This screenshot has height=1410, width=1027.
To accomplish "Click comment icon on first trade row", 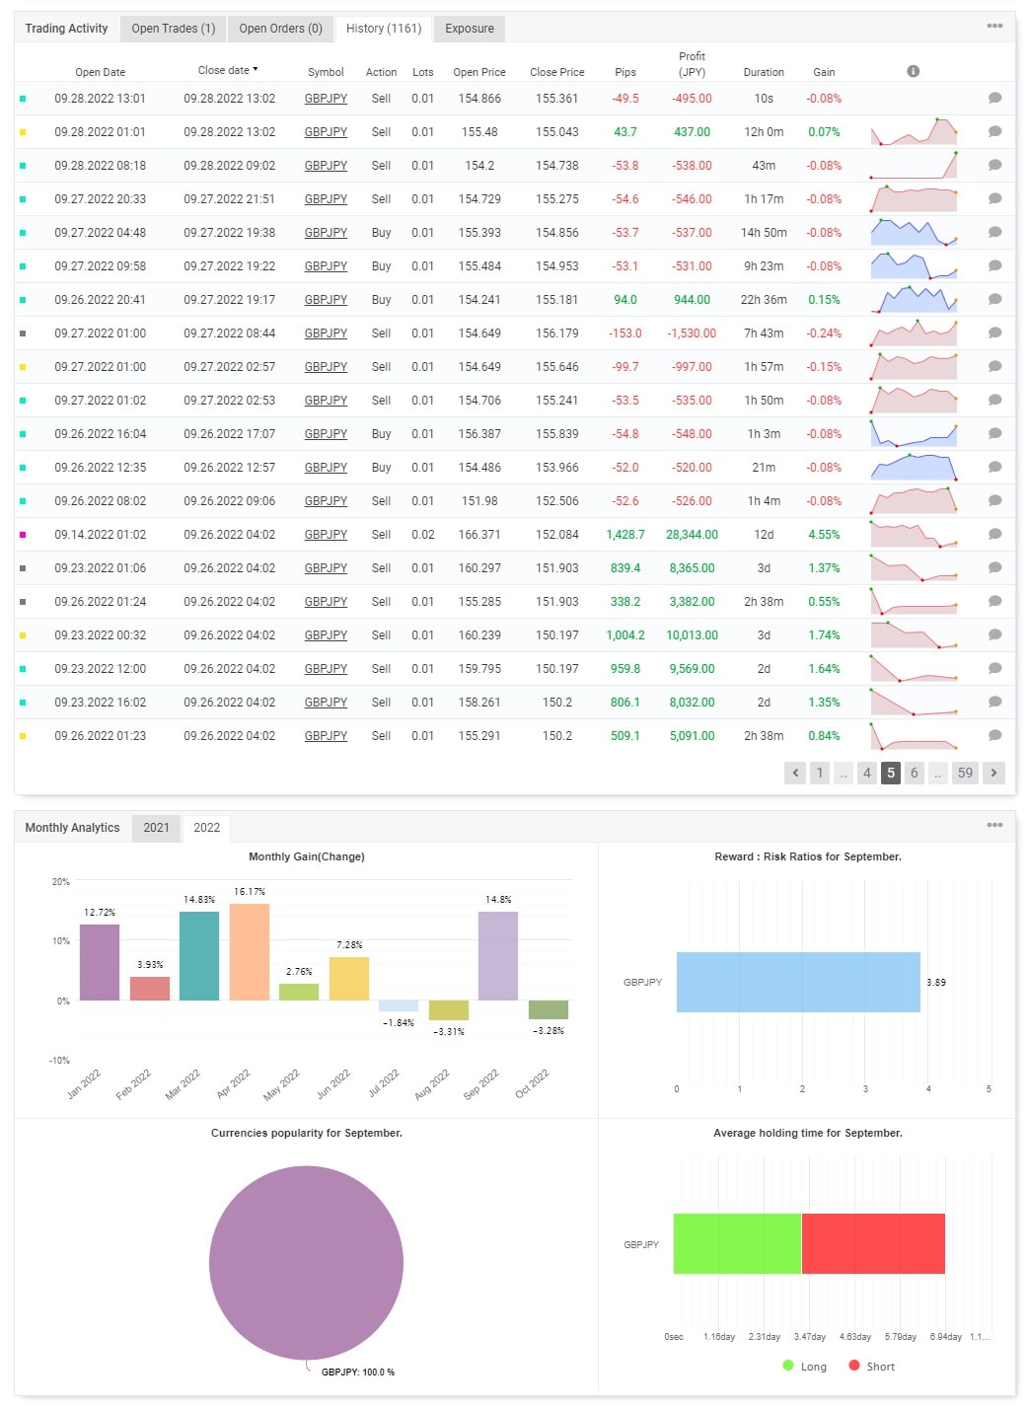I will click(994, 99).
